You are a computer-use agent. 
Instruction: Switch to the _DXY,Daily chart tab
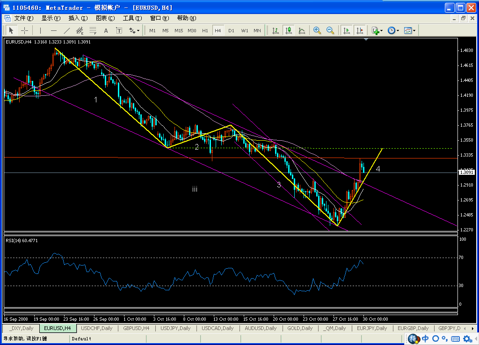pos(21,329)
